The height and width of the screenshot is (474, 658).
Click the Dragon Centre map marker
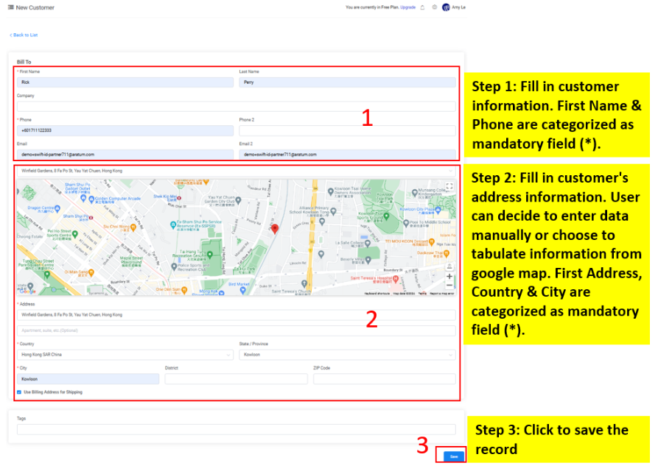tap(57, 208)
